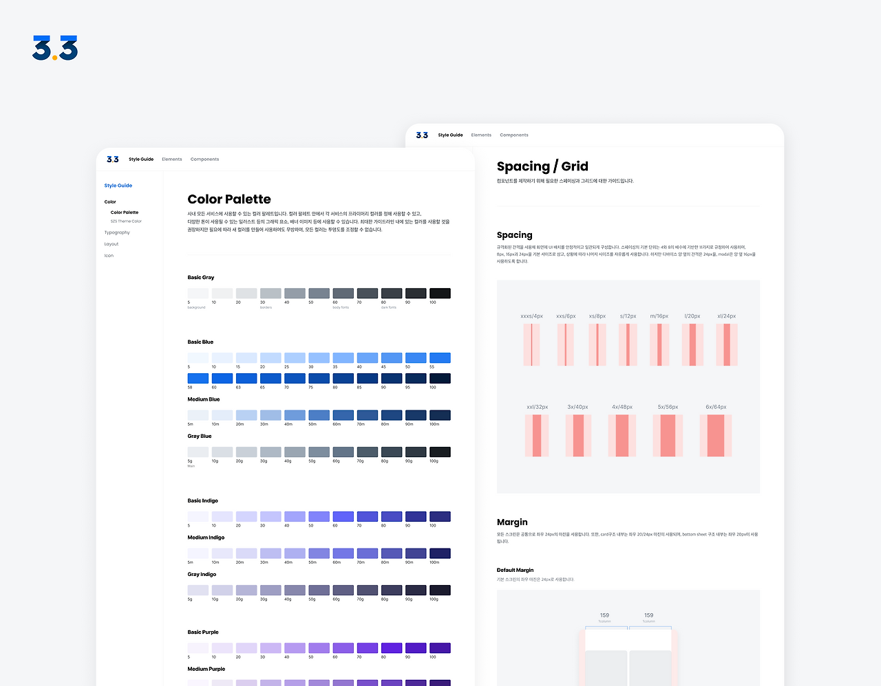The image size is (881, 686).
Task: Select the Style Guide tab in the Spacing / Grid window
Action: coord(450,135)
